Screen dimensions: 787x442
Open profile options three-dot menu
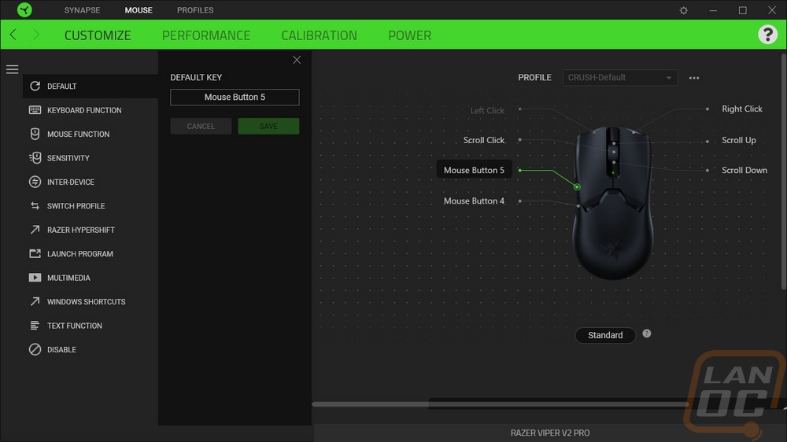tap(693, 78)
